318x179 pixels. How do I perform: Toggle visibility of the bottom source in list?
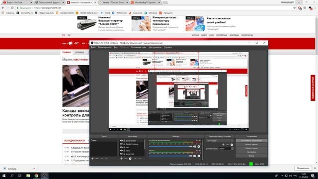[121, 154]
